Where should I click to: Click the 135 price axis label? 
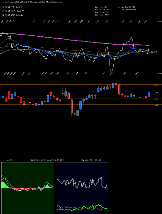pos(156,105)
